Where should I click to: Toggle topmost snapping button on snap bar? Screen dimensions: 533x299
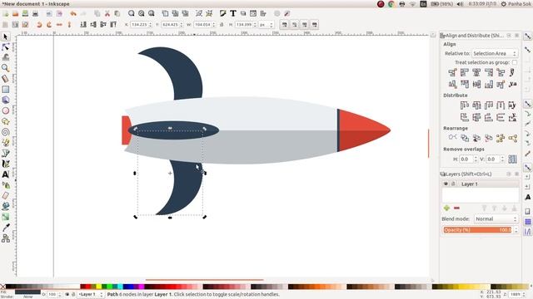(527, 37)
